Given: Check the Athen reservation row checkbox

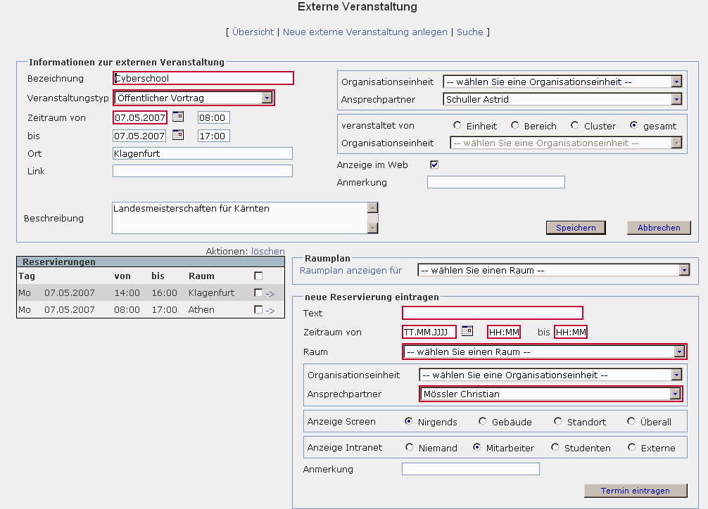Looking at the screenshot, I should (258, 309).
